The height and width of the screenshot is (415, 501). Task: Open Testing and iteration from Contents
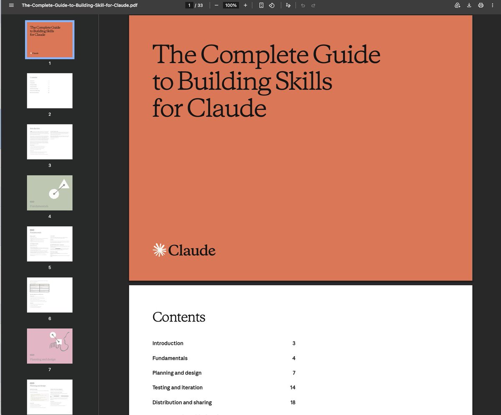coord(177,387)
